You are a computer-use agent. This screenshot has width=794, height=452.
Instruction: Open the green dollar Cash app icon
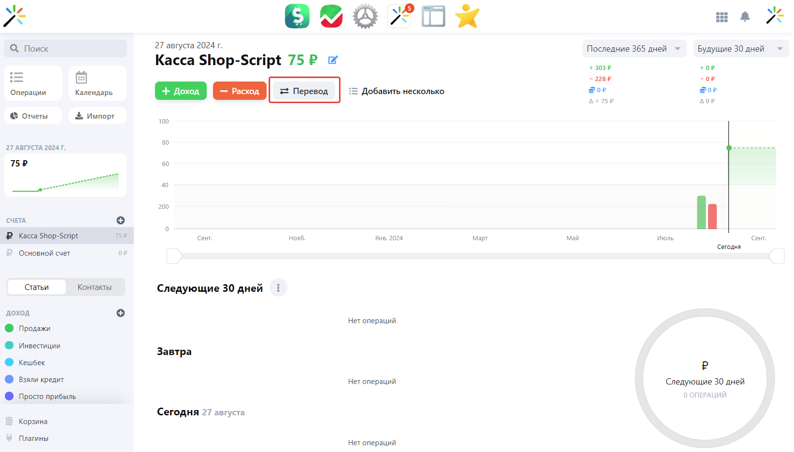(x=297, y=16)
